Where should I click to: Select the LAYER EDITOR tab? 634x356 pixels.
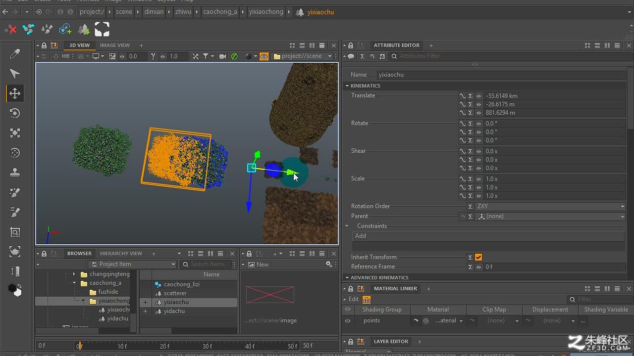tap(391, 342)
